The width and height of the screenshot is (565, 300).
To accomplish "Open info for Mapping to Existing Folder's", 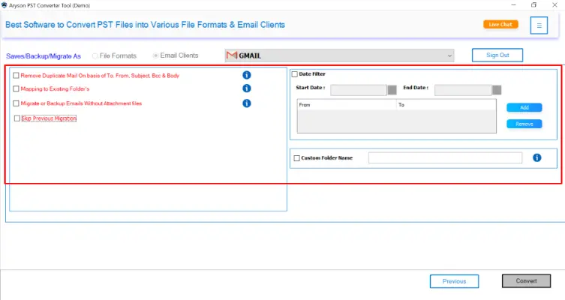I will (x=246, y=88).
